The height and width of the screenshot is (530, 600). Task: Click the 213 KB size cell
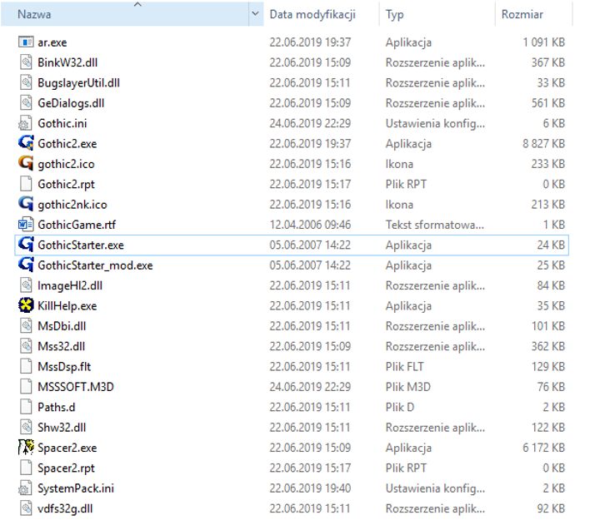tap(548, 205)
